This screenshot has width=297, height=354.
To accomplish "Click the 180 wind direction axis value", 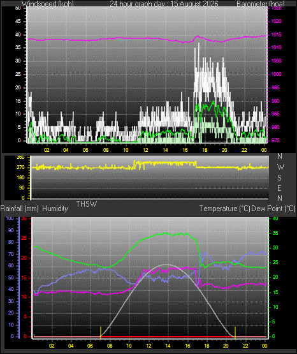I will point(21,178).
